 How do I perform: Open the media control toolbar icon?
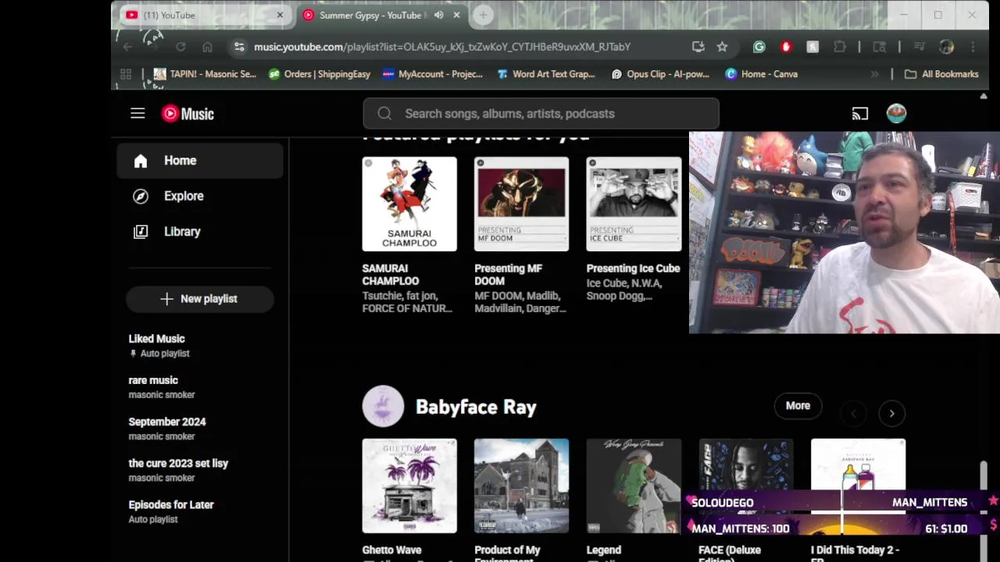920,47
